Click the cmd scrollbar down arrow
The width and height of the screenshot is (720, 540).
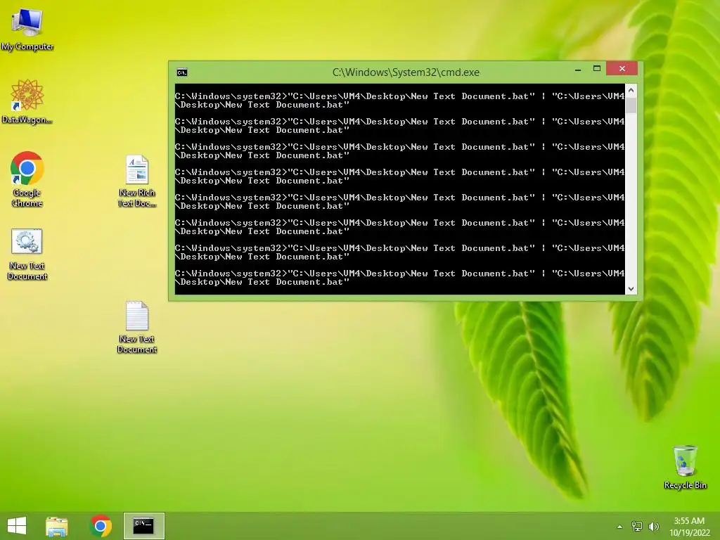631,289
